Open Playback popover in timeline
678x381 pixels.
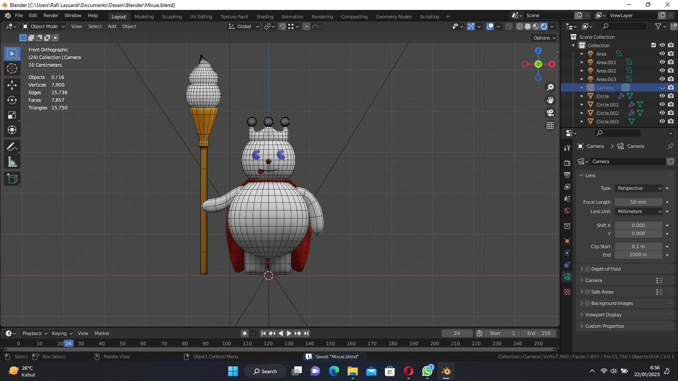point(35,333)
